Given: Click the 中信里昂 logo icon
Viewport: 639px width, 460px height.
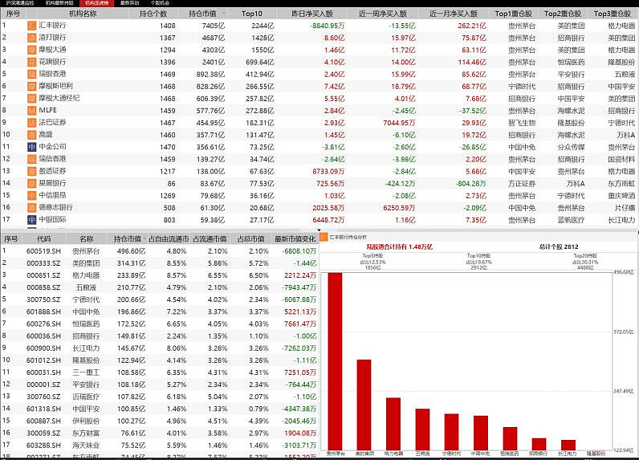Looking at the screenshot, I should pyautogui.click(x=32, y=196).
